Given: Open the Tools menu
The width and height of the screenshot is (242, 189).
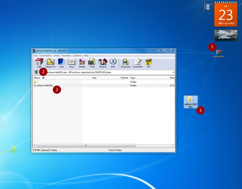Looking at the screenshot, I should tap(56, 56).
